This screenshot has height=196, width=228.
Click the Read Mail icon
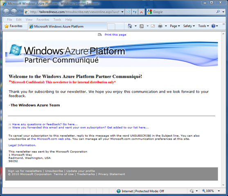[153, 26]
